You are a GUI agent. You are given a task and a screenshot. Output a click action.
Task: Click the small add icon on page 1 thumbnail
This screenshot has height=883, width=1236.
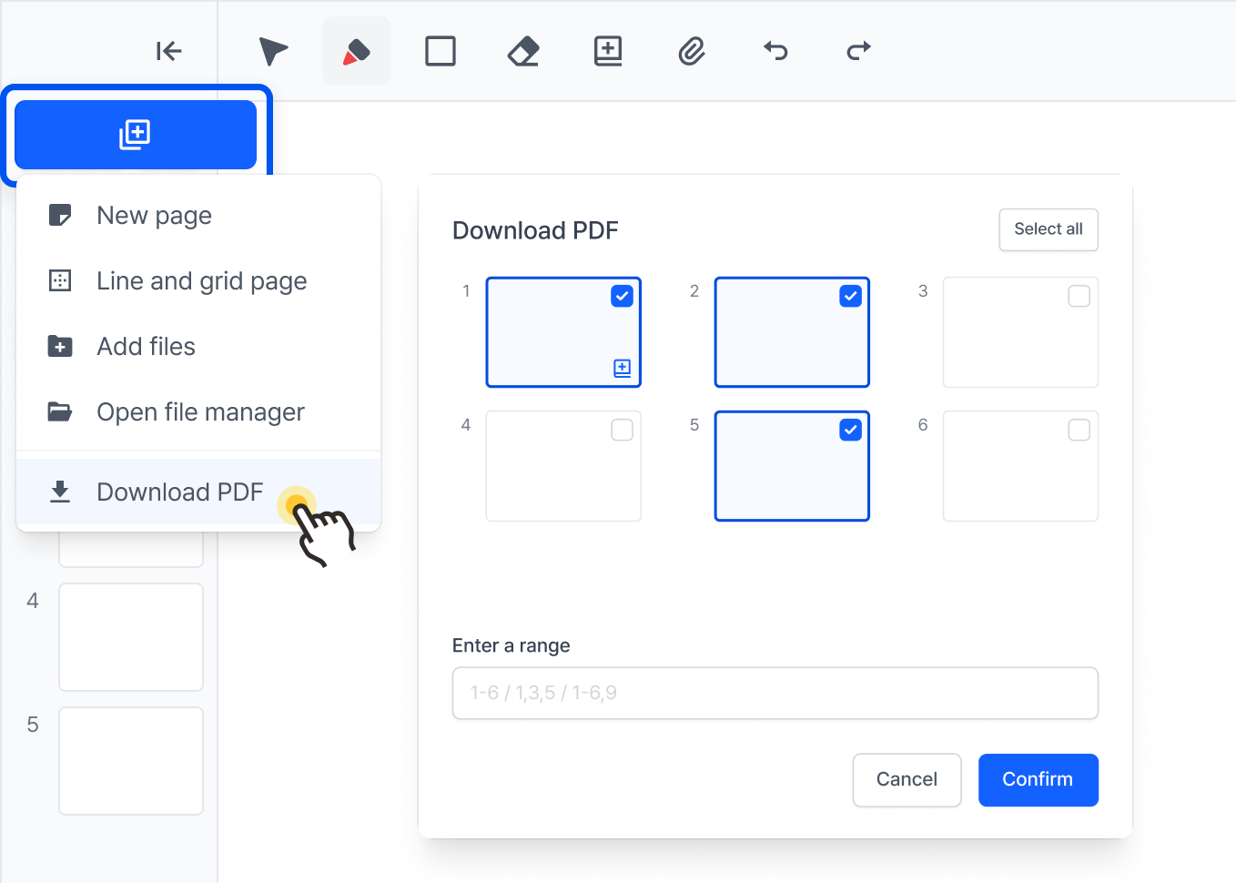click(x=623, y=368)
